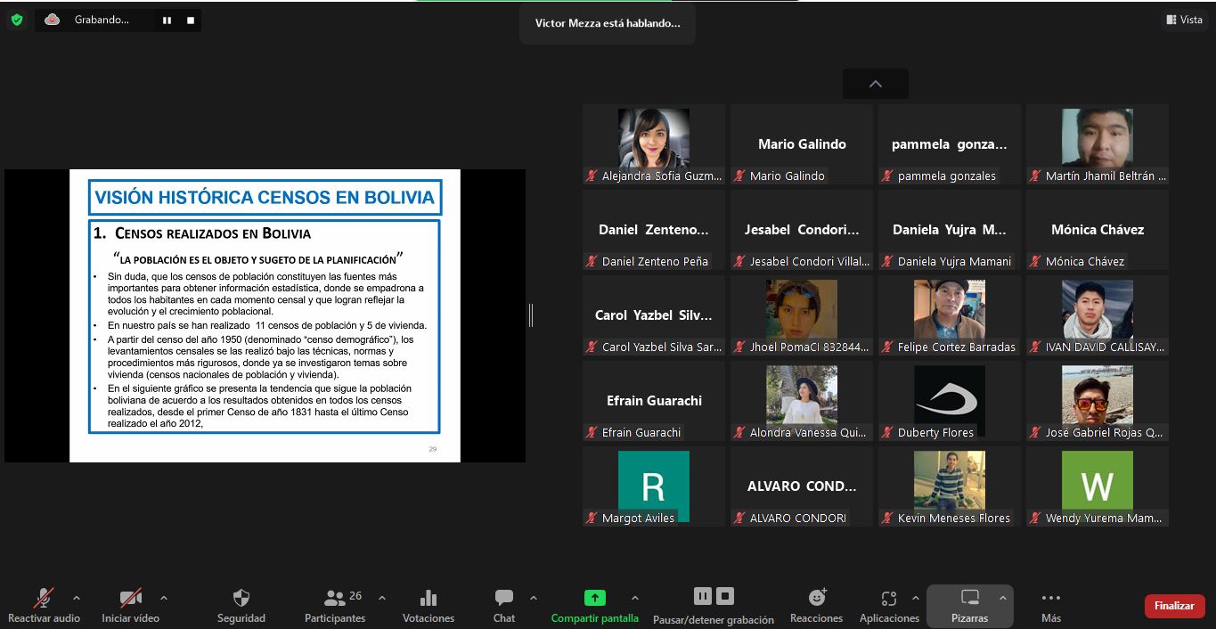The image size is (1216, 629).
Task: Open the Vista menu
Action: (1184, 19)
